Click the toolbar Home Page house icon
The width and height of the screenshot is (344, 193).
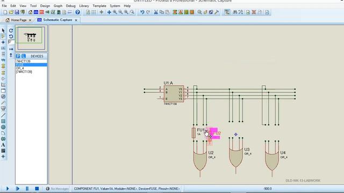point(30,12)
